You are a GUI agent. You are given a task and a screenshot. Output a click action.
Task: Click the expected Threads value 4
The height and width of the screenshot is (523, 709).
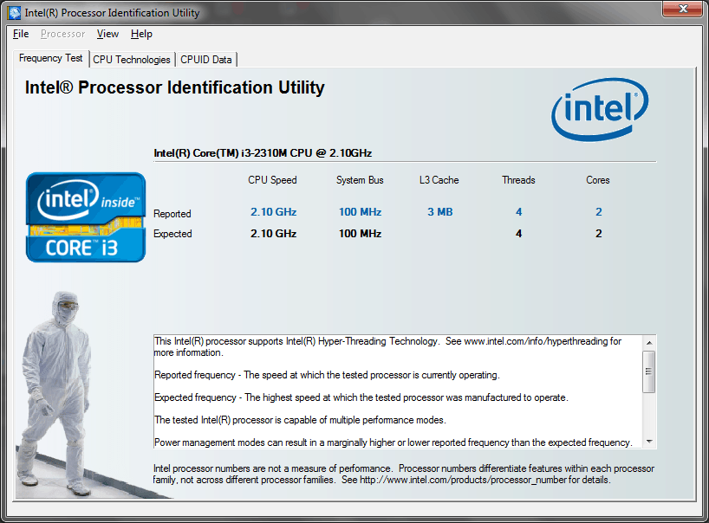coord(518,234)
